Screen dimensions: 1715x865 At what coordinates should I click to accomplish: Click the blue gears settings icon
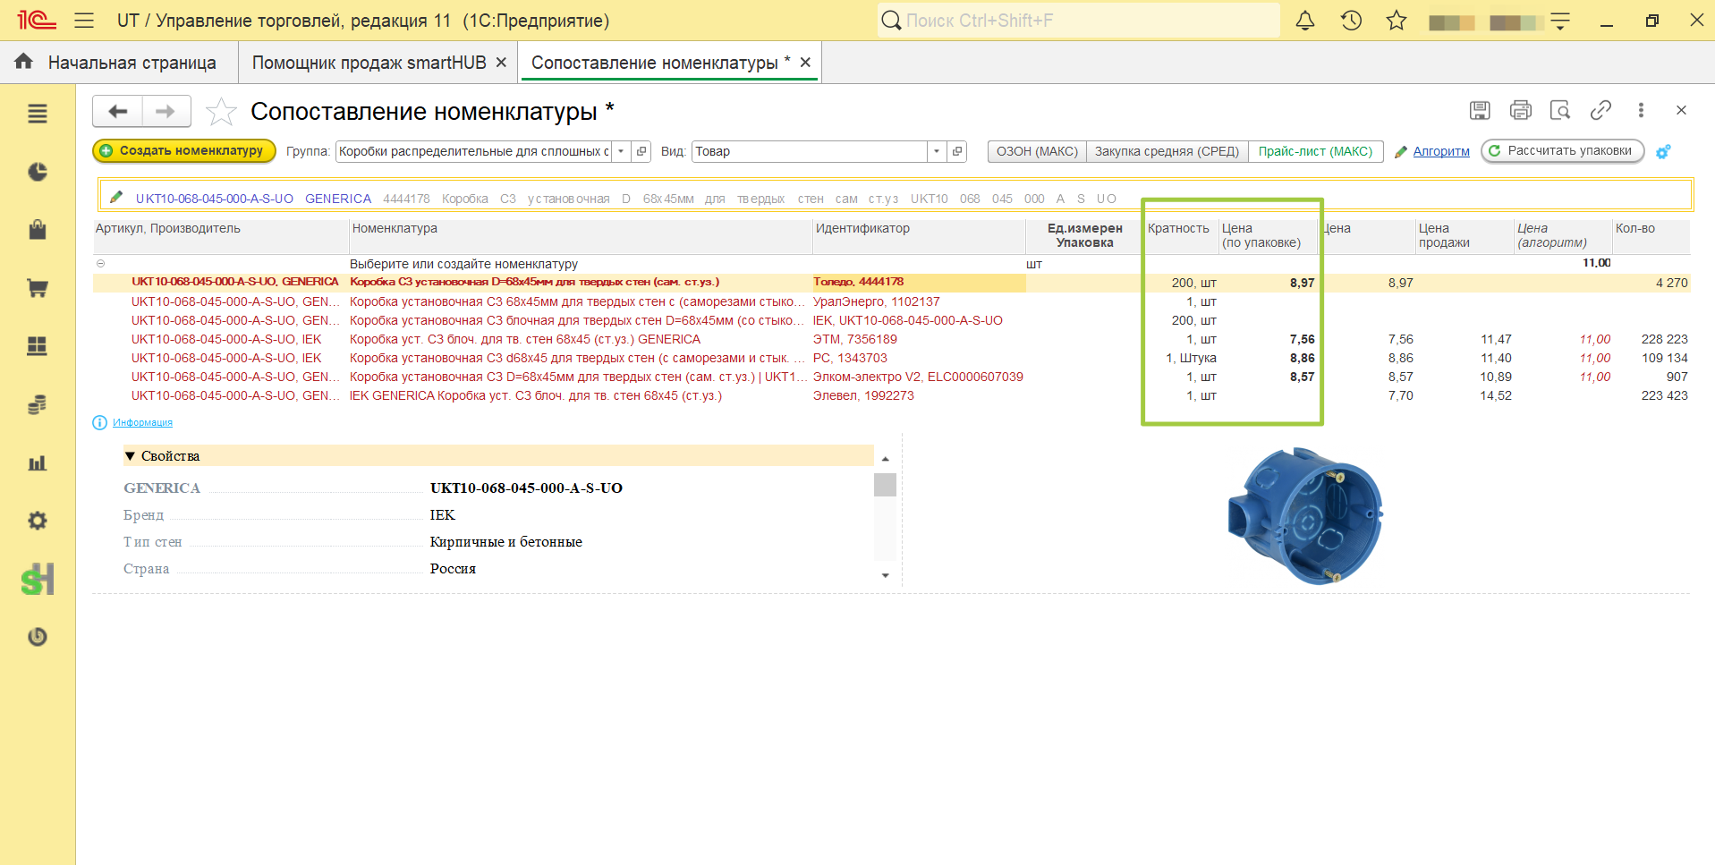pos(1663,152)
